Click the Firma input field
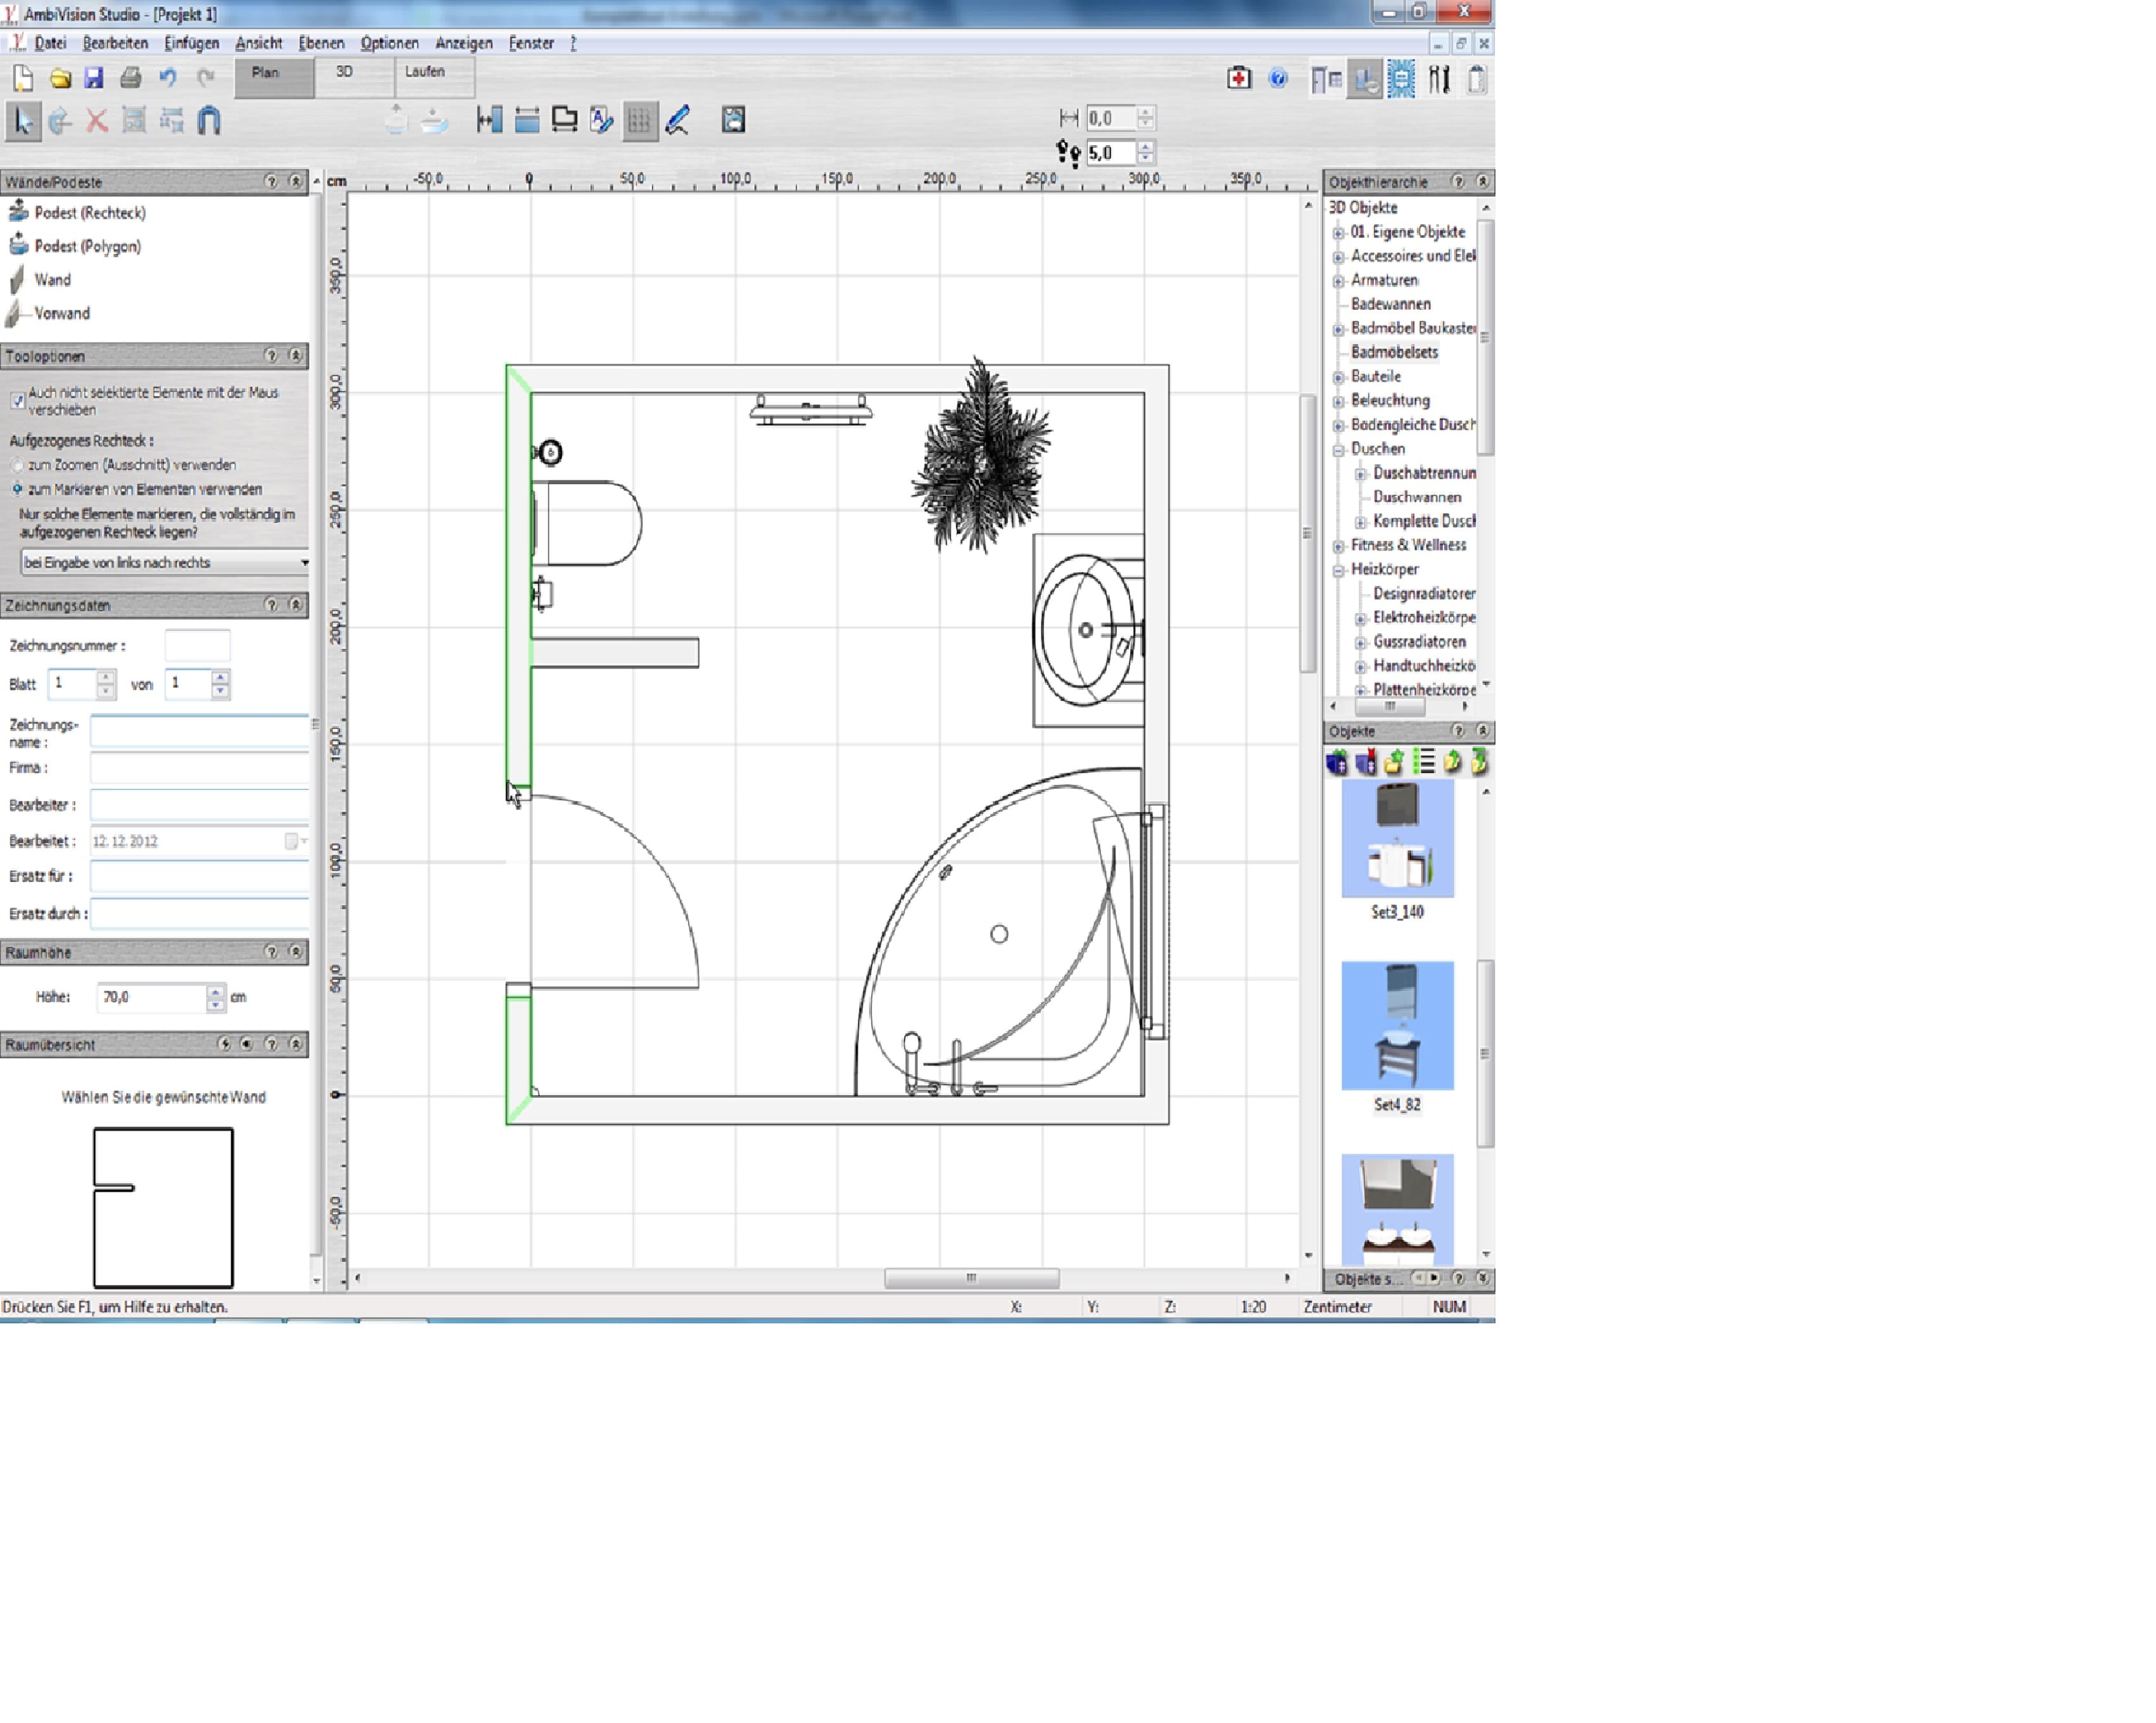This screenshot has height=1723, width=2156. click(x=199, y=767)
